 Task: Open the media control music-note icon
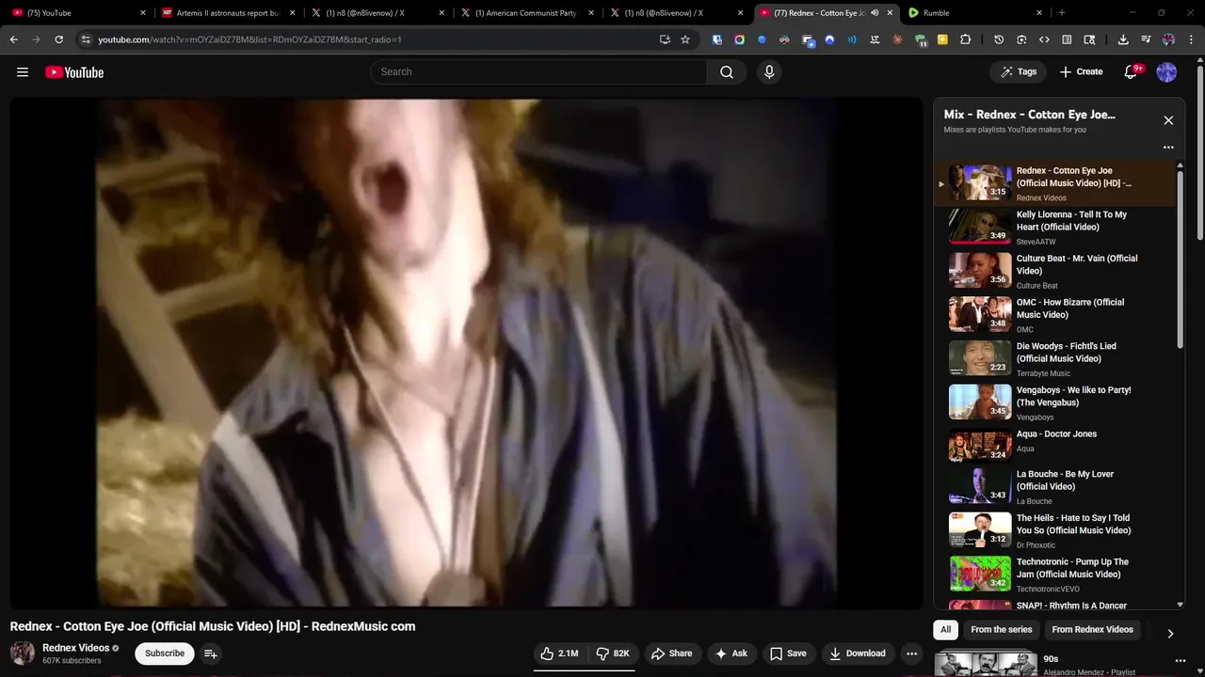1146,39
